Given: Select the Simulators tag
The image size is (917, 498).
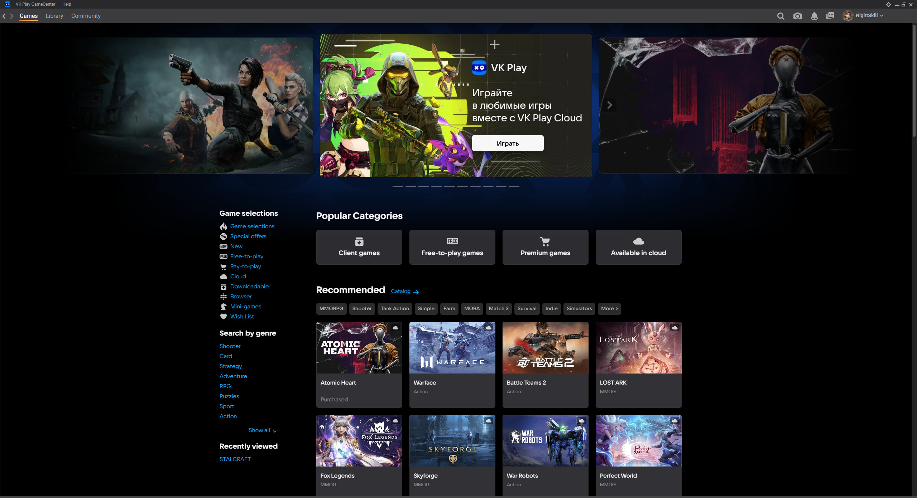Looking at the screenshot, I should 579,308.
